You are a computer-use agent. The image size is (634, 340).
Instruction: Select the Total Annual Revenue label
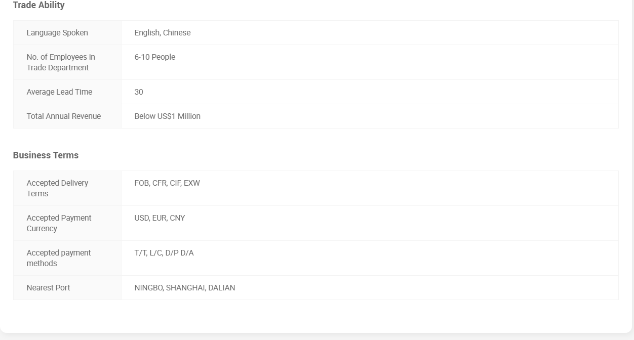64,116
